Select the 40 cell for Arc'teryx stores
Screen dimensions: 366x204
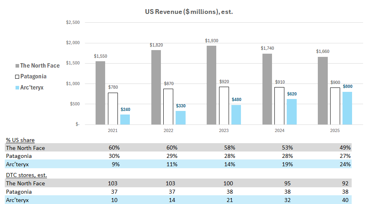pos(345,200)
